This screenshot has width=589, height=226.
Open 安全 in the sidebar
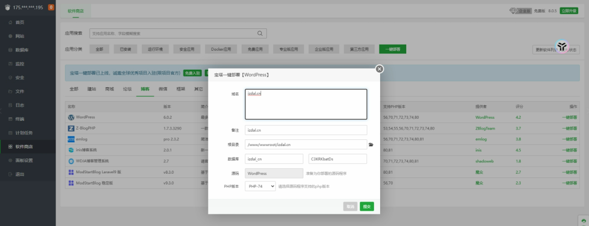coord(20,77)
